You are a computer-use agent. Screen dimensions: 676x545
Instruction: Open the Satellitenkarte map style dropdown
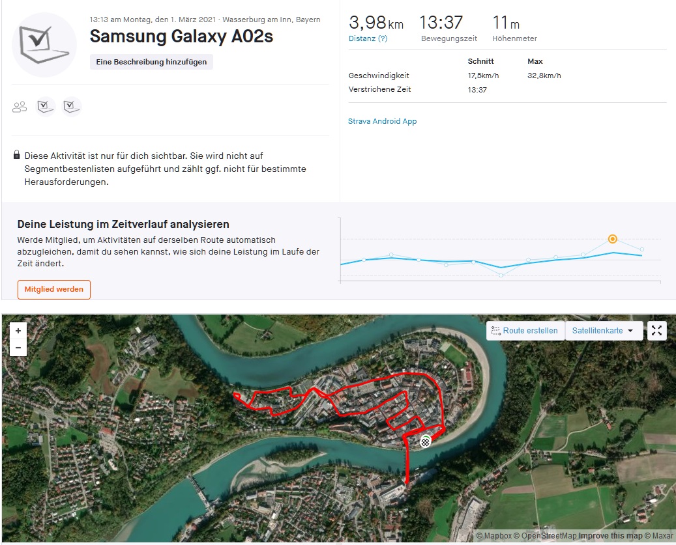(604, 331)
